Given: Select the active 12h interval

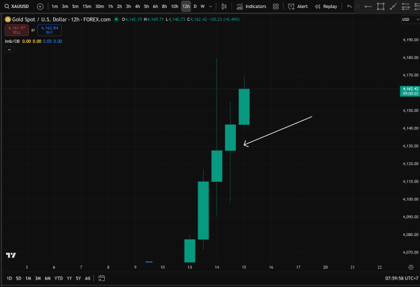Looking at the screenshot, I should pyautogui.click(x=186, y=7).
